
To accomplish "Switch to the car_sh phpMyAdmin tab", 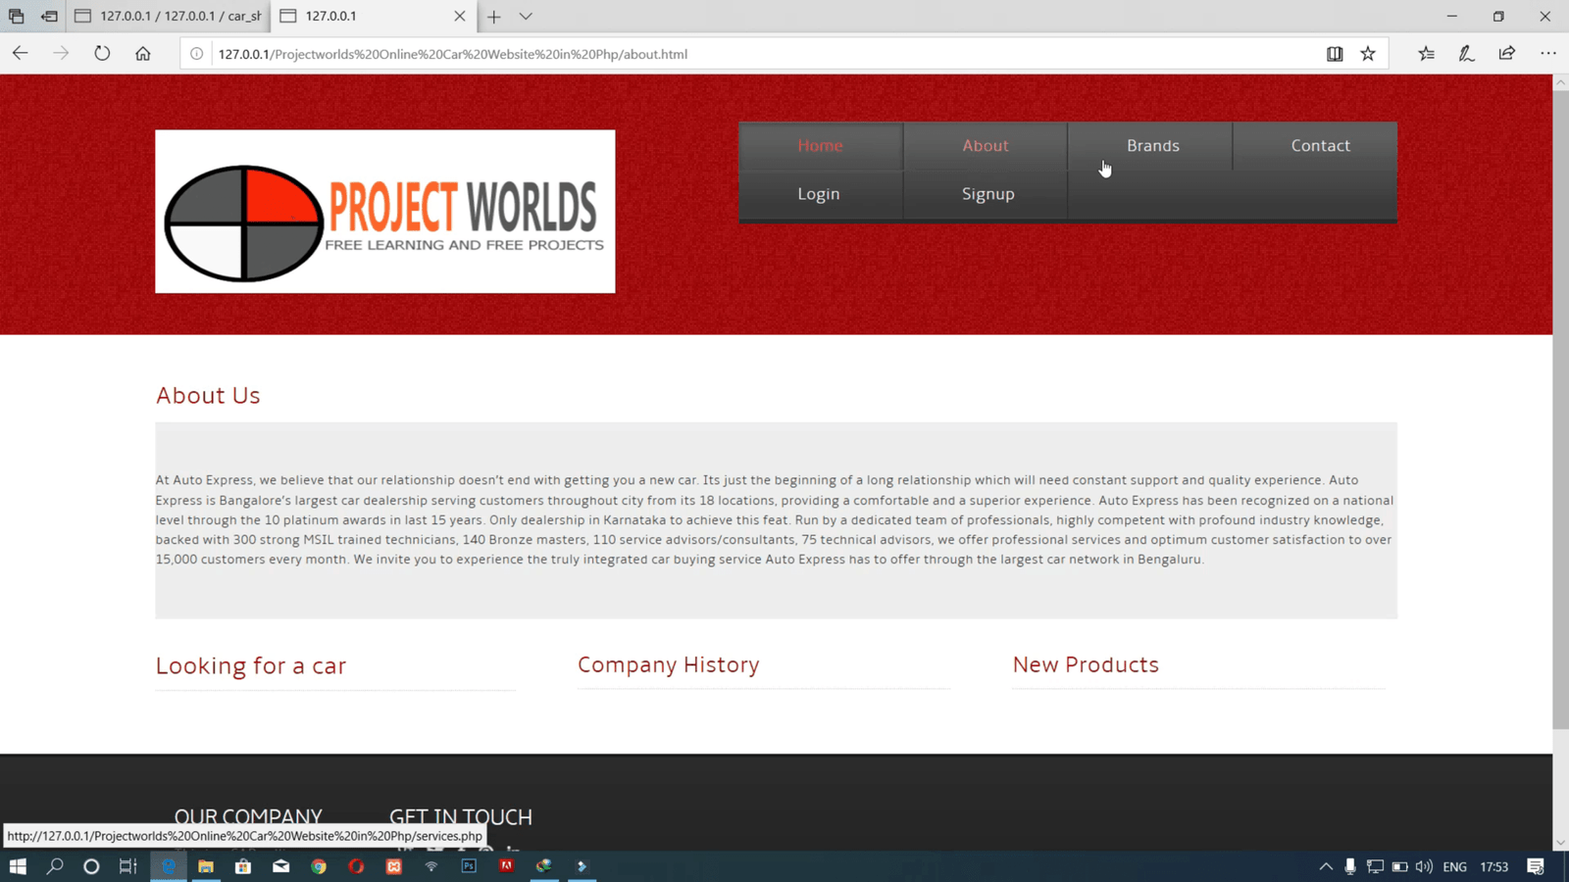I will (169, 17).
